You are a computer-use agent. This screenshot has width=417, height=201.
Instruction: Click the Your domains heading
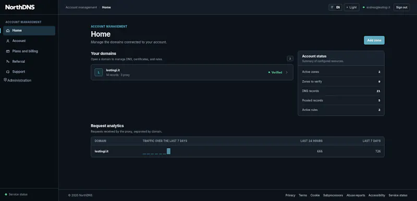click(103, 53)
